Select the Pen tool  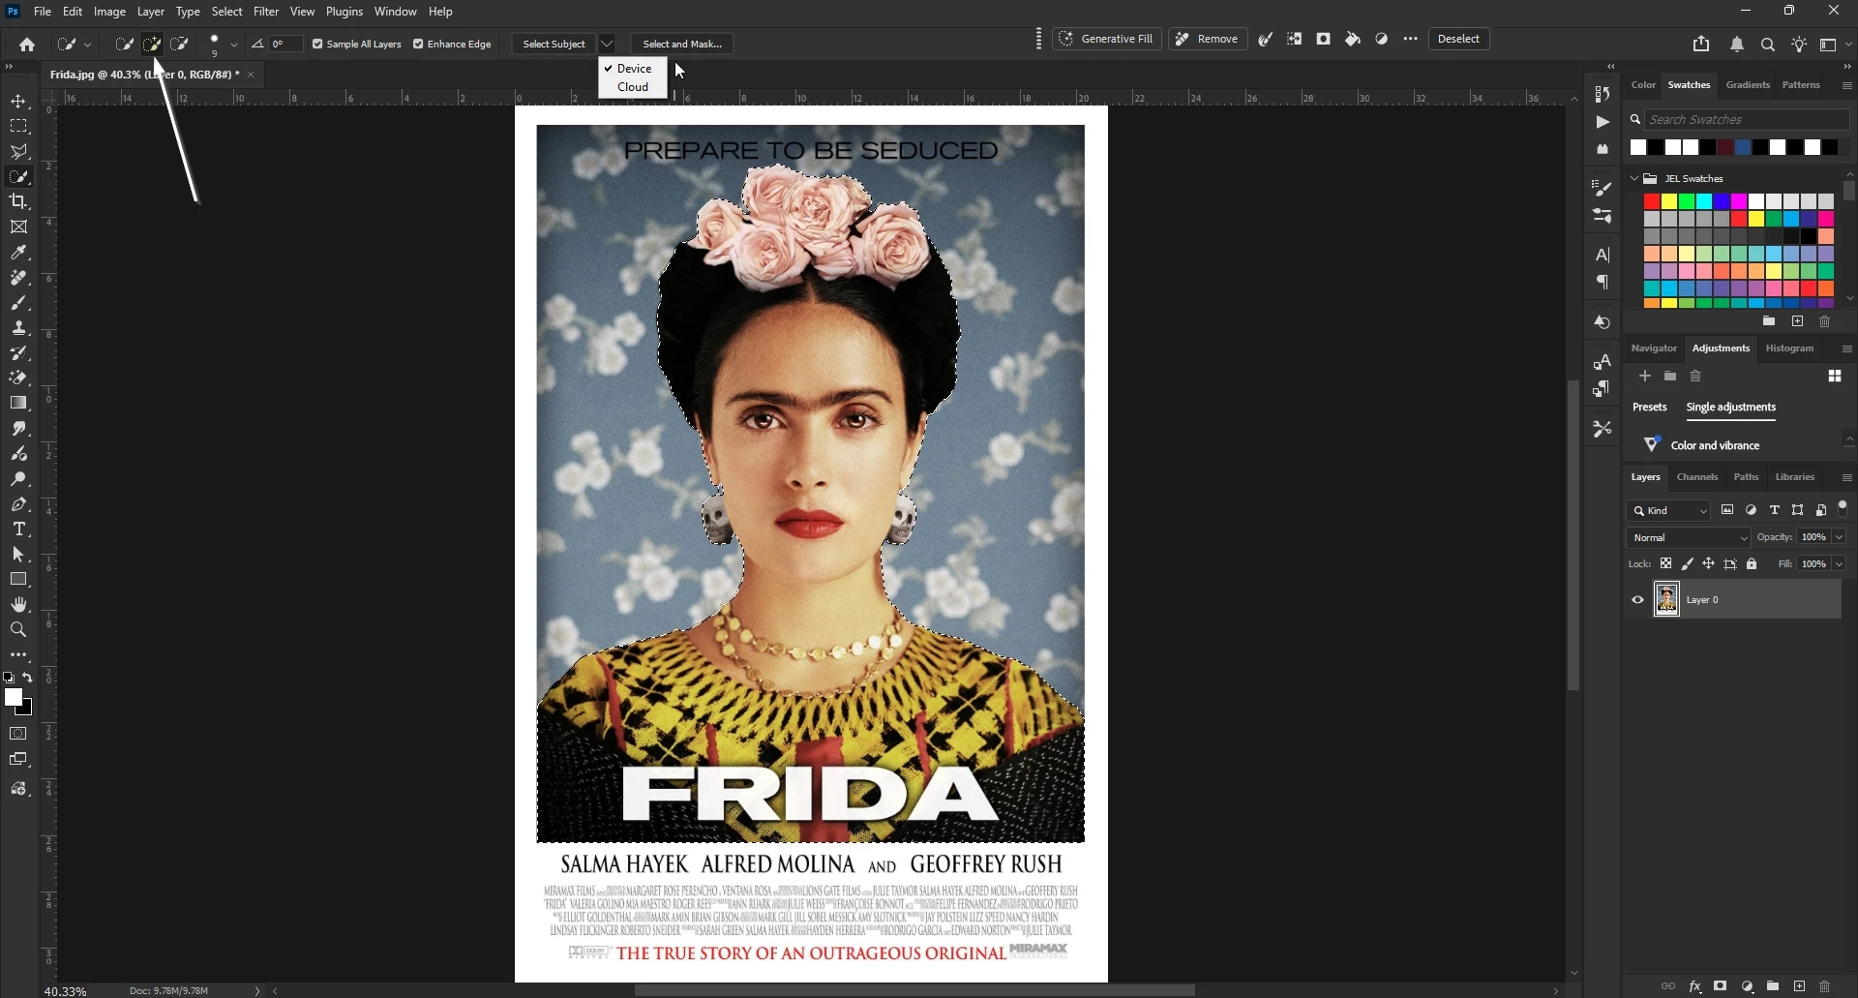pos(18,504)
